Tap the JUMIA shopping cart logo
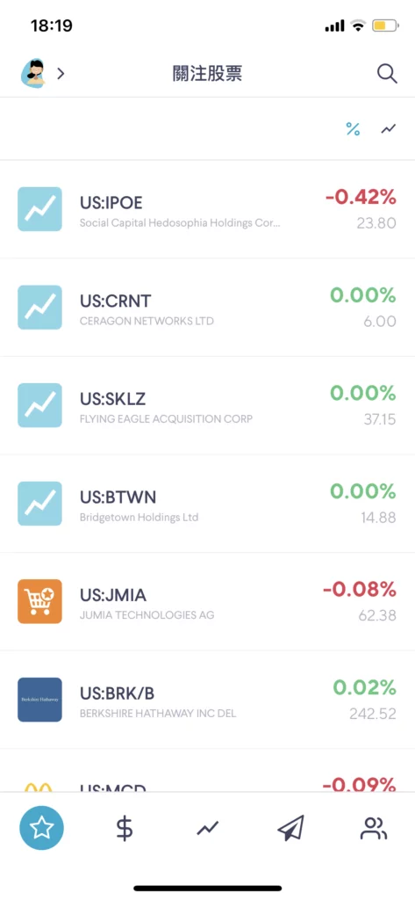The image size is (415, 900). (x=39, y=601)
